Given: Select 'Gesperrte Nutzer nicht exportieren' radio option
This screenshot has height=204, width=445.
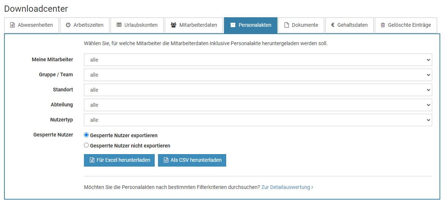Looking at the screenshot, I should click(87, 145).
